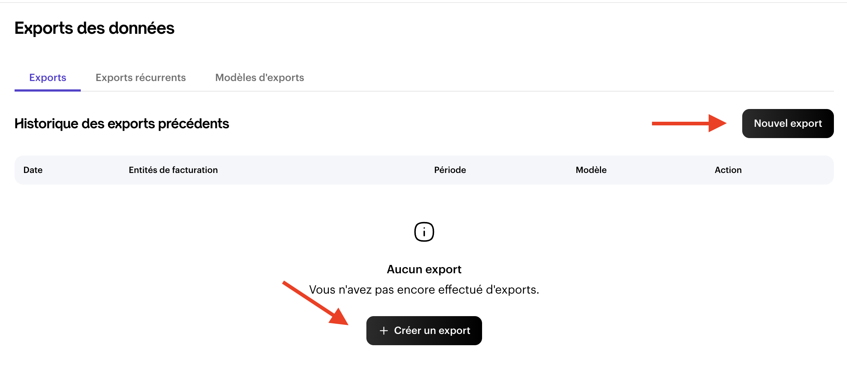Image resolution: width=847 pixels, height=375 pixels.
Task: Click the Modèle column header
Action: (591, 170)
